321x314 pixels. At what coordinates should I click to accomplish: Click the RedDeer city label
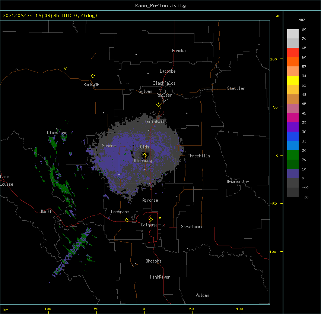click(164, 95)
